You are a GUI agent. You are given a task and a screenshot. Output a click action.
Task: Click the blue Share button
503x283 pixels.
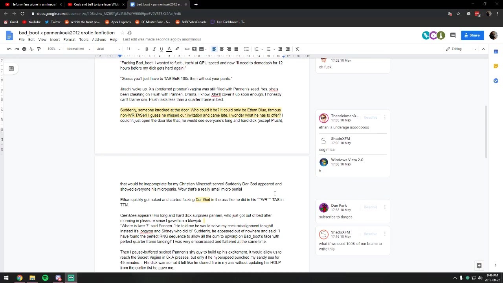pos(472,35)
